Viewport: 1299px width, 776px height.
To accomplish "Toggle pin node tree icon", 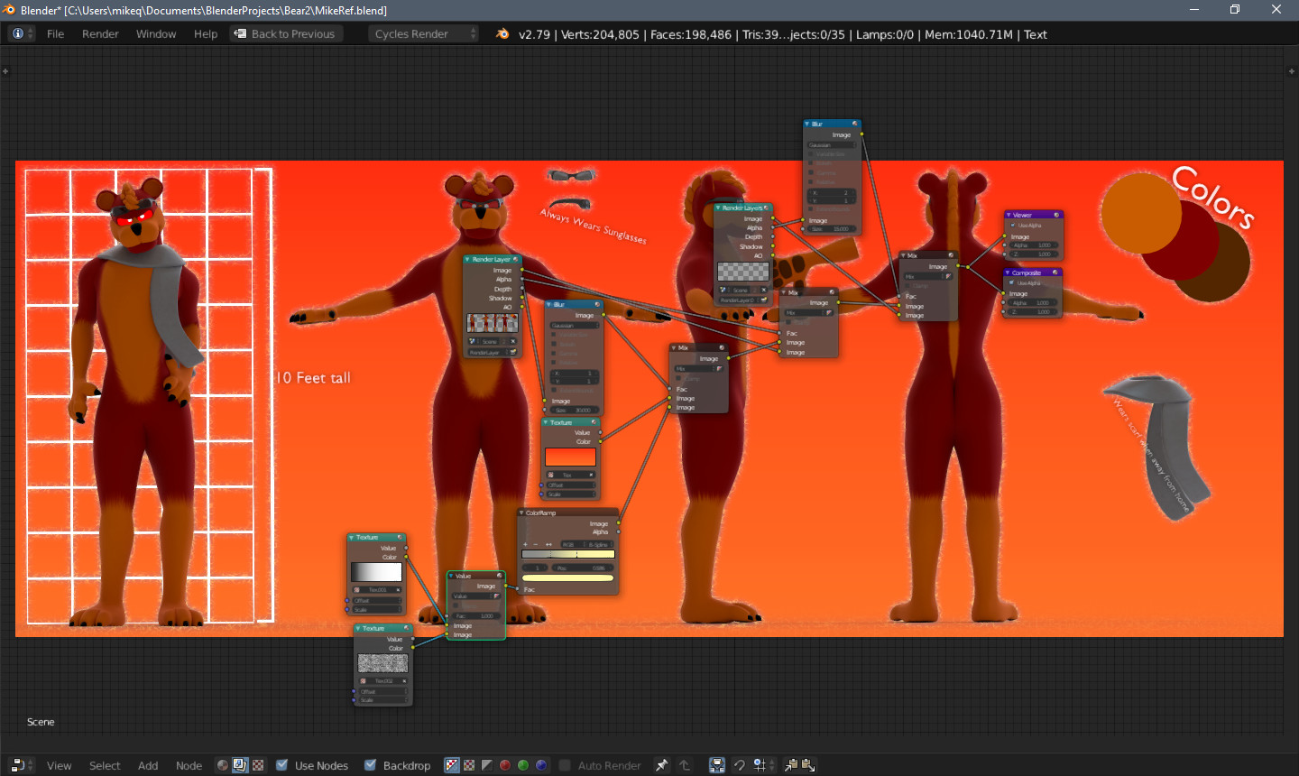I will coord(661,765).
